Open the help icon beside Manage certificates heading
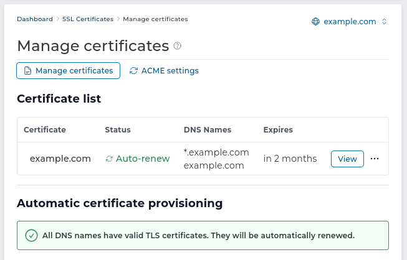The width and height of the screenshot is (407, 260). [x=177, y=46]
